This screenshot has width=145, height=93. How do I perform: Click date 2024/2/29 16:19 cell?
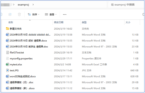63,53
